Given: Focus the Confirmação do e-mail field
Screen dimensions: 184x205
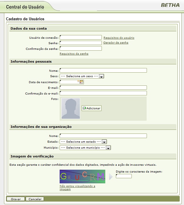Looking at the screenshot, I should coord(103,93).
